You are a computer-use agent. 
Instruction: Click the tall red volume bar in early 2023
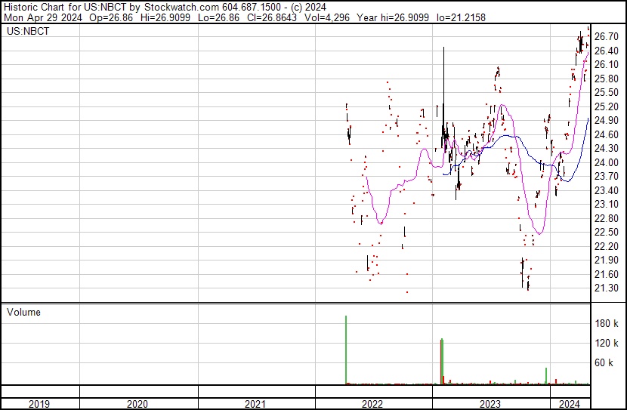pyautogui.click(x=441, y=362)
